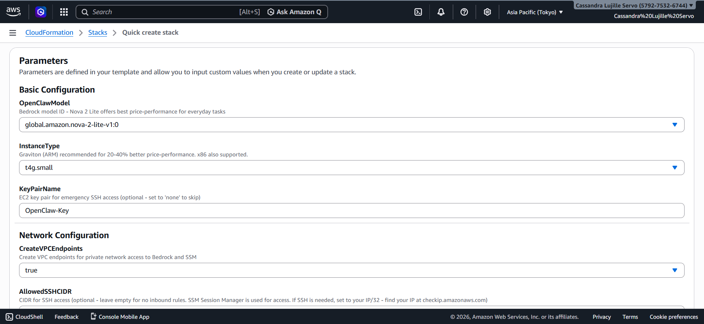The image size is (704, 324).
Task: Open the Privacy link
Action: (602, 317)
